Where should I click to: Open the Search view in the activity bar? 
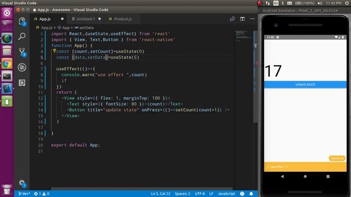tap(22, 36)
